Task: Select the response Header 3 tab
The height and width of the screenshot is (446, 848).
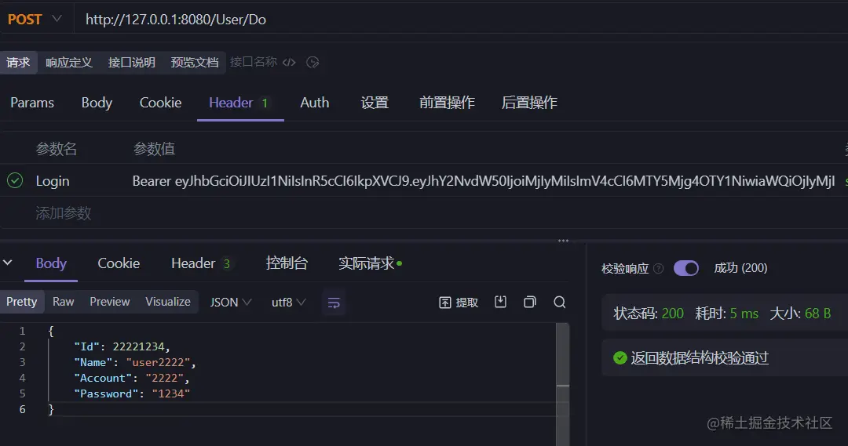Action: click(201, 263)
